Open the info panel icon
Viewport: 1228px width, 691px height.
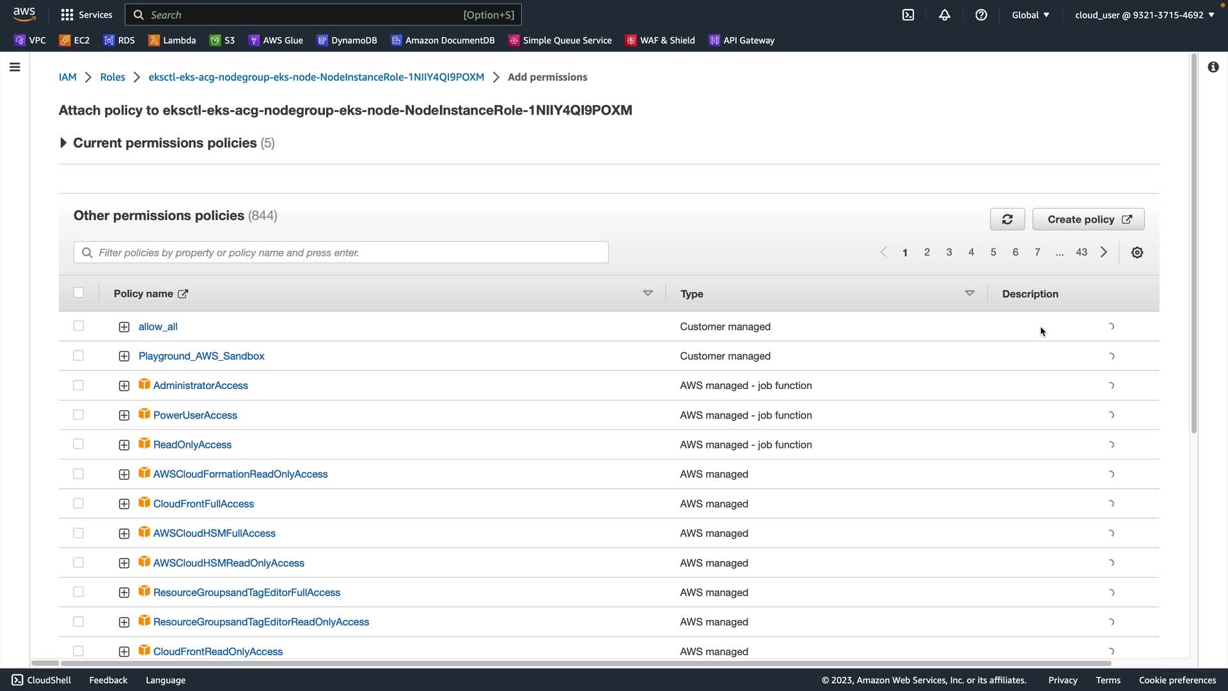pos(1213,67)
